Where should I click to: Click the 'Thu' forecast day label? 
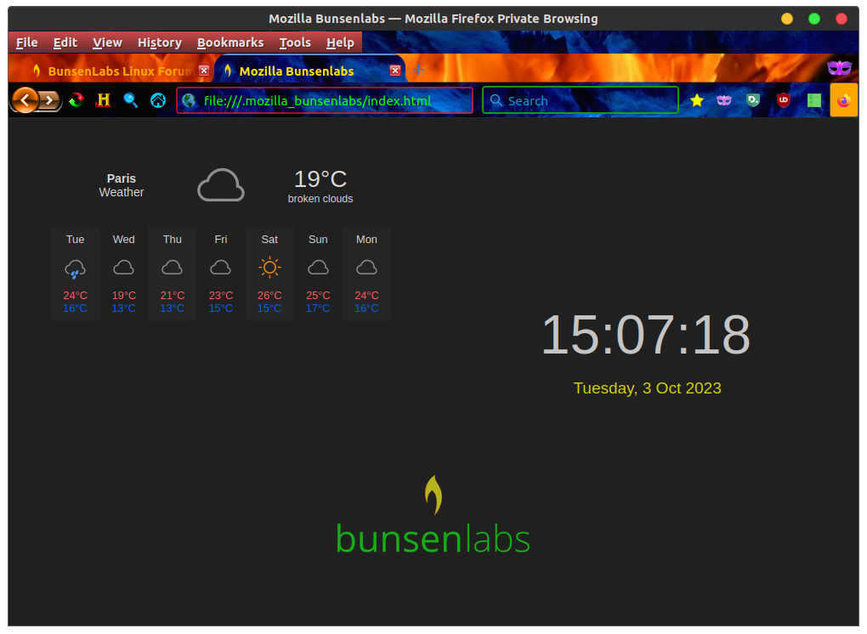[172, 240]
